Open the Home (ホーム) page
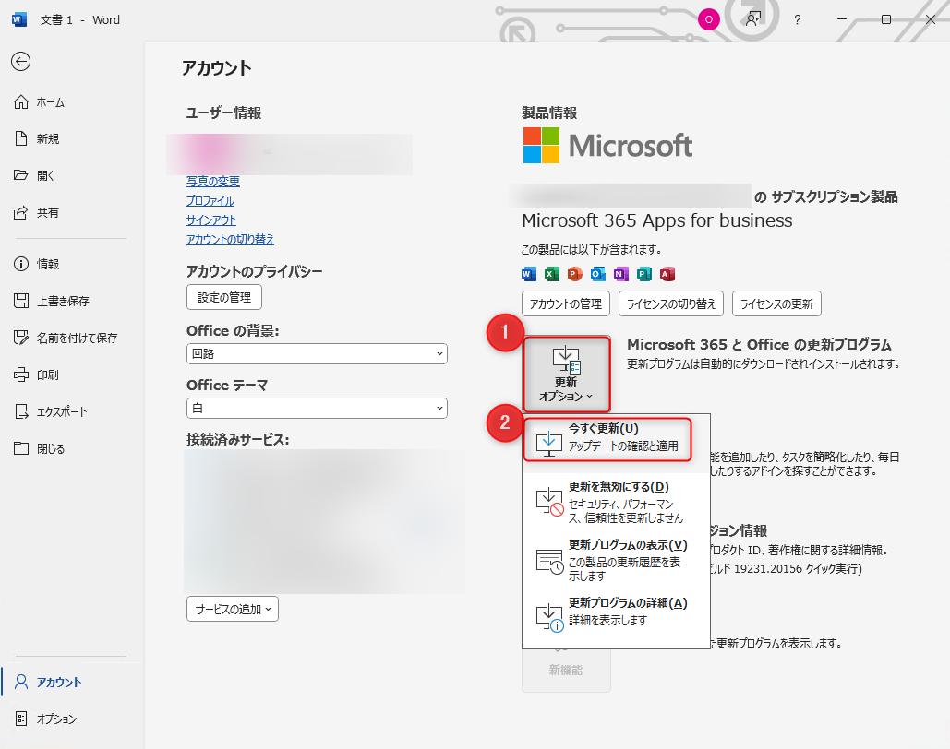The height and width of the screenshot is (749, 950). pos(50,102)
